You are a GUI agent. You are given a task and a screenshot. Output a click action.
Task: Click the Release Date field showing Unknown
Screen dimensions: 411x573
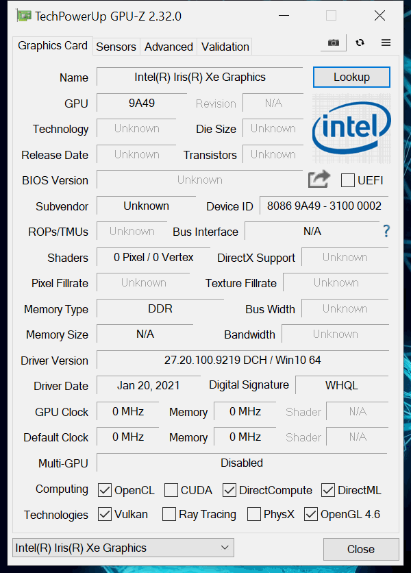click(x=136, y=155)
